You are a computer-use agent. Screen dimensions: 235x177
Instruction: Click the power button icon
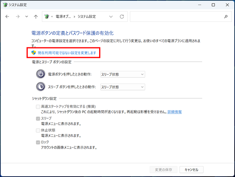(40, 74)
